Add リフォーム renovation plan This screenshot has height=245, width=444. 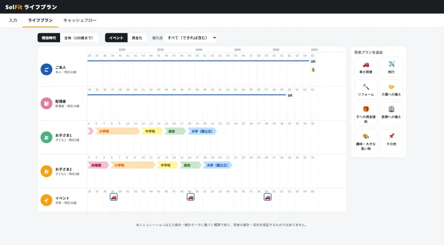(365, 90)
